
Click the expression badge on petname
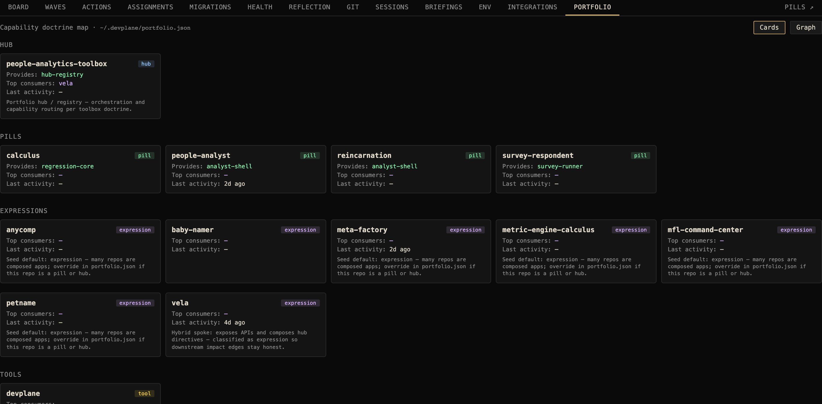point(135,303)
